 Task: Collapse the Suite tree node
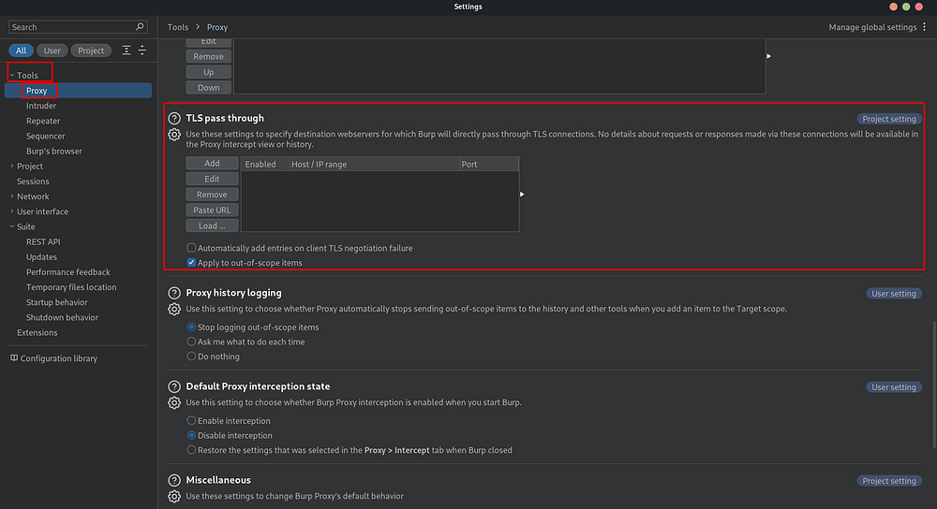pyautogui.click(x=12, y=226)
